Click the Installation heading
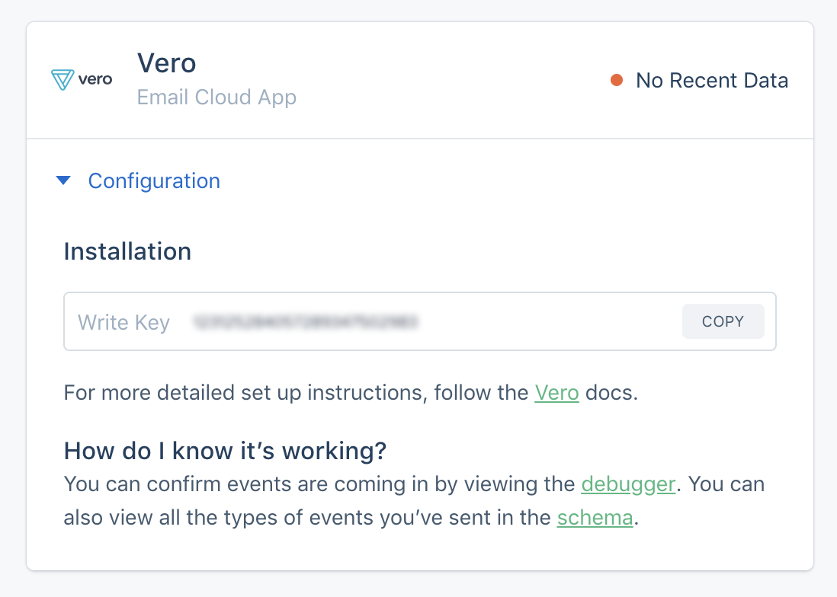The image size is (837, 597). [x=127, y=251]
